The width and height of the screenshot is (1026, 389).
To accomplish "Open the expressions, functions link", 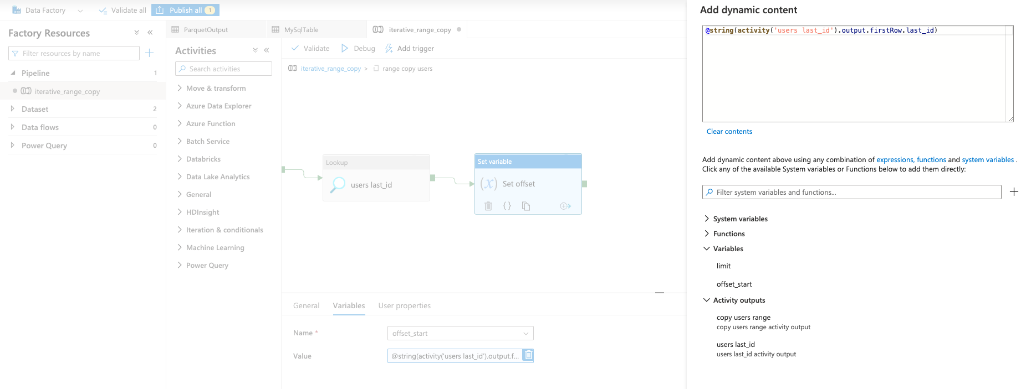I will pos(911,160).
